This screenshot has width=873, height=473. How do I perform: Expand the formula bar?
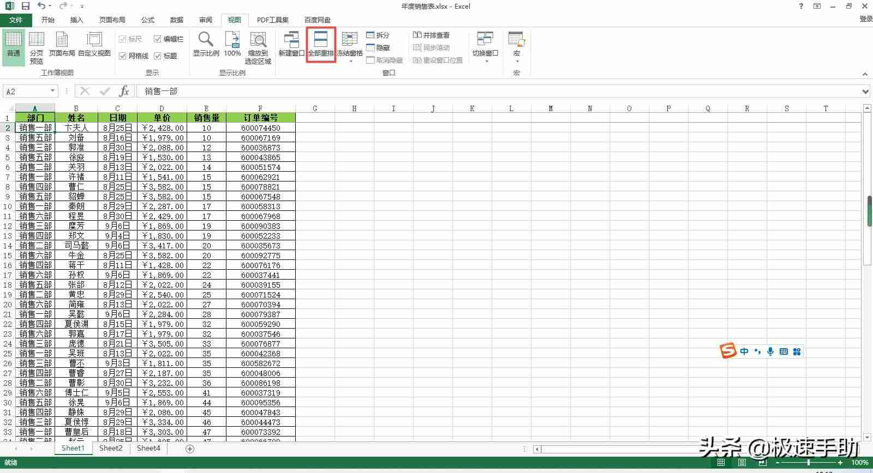865,91
